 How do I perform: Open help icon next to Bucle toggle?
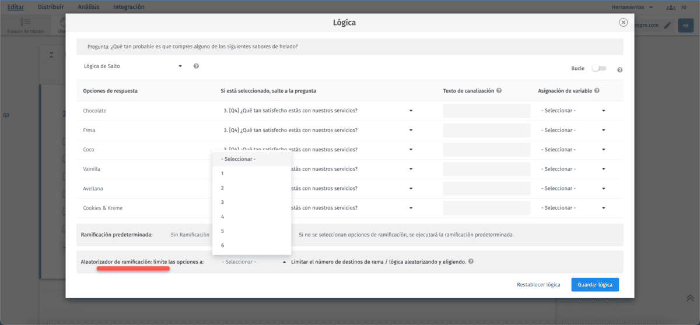(619, 70)
